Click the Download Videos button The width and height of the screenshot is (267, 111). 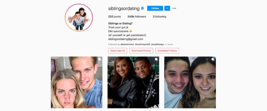167,51
